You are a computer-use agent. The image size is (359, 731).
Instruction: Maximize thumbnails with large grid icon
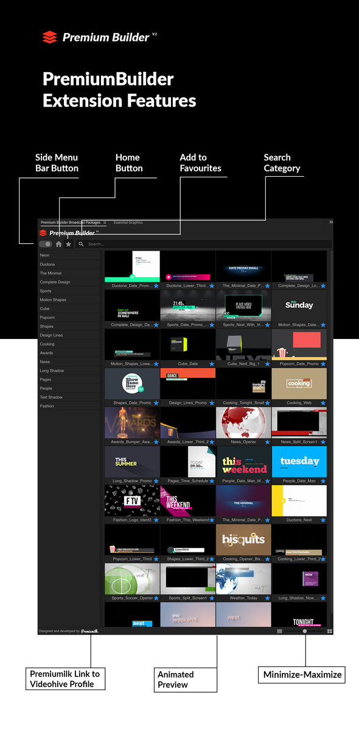tap(330, 631)
